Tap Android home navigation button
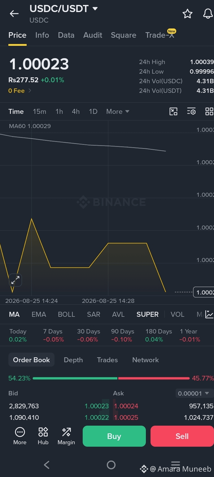The height and width of the screenshot is (477, 214). pos(111,465)
